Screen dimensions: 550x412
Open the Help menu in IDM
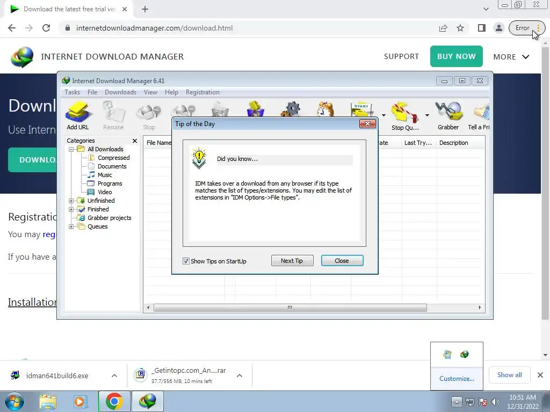coord(171,92)
